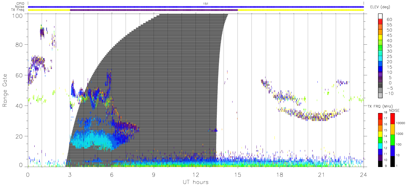
Task: Click the 25 label on the ELEV scale
Action: coord(389,57)
